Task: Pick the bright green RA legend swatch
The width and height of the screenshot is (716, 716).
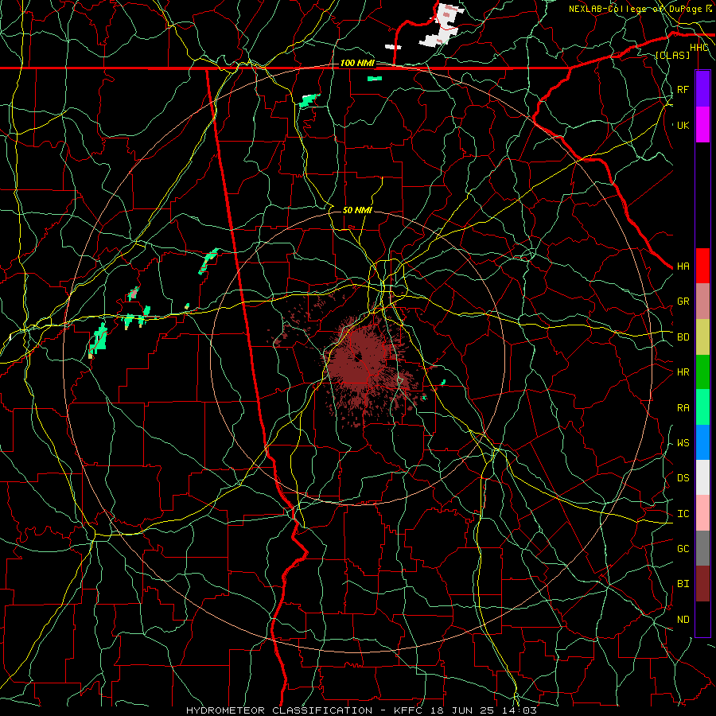Action: pos(702,407)
